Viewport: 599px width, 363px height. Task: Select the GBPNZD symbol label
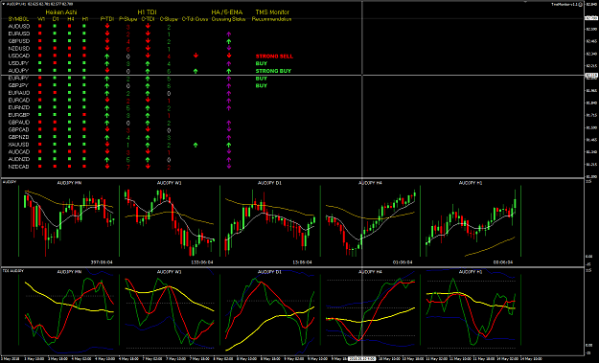click(19, 137)
